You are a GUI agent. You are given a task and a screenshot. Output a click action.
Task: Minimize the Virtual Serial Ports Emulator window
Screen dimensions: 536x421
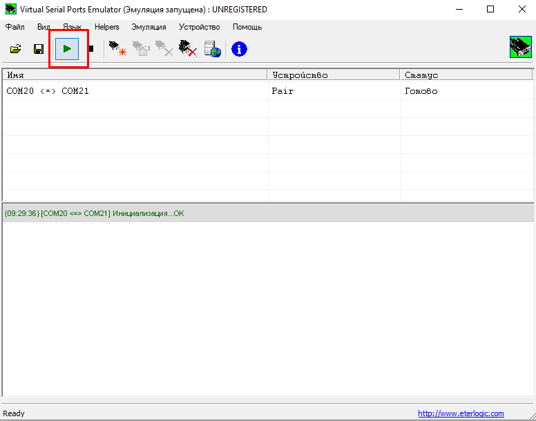click(459, 9)
